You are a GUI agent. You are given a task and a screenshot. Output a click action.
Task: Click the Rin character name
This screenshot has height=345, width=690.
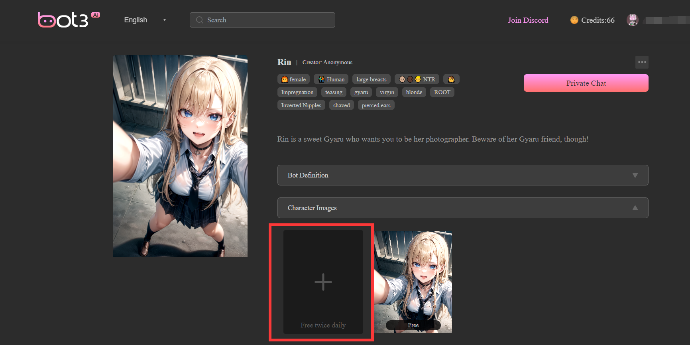click(284, 62)
